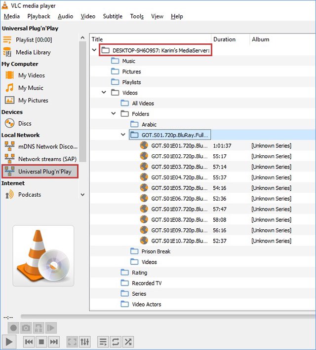The height and width of the screenshot is (350, 316).
Task: Take a snapshot with camera icon
Action: (26, 328)
